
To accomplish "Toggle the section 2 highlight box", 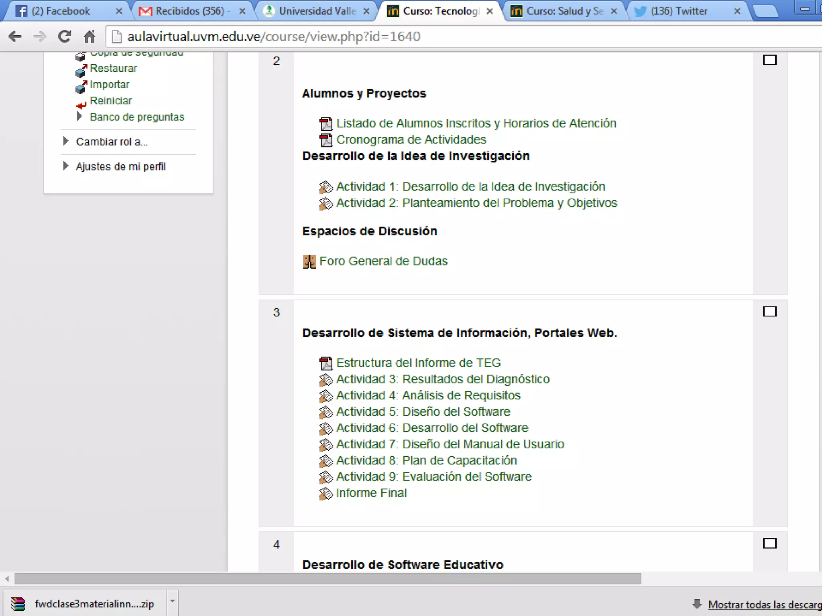I will (x=769, y=60).
